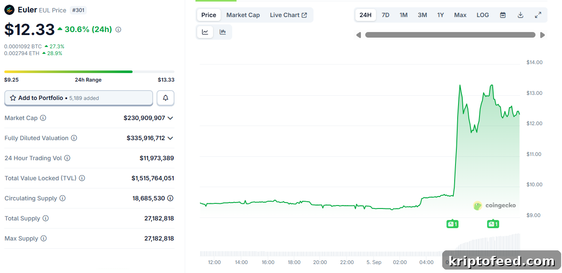Open the Total Supply info icon
The height and width of the screenshot is (273, 562).
click(x=45, y=218)
